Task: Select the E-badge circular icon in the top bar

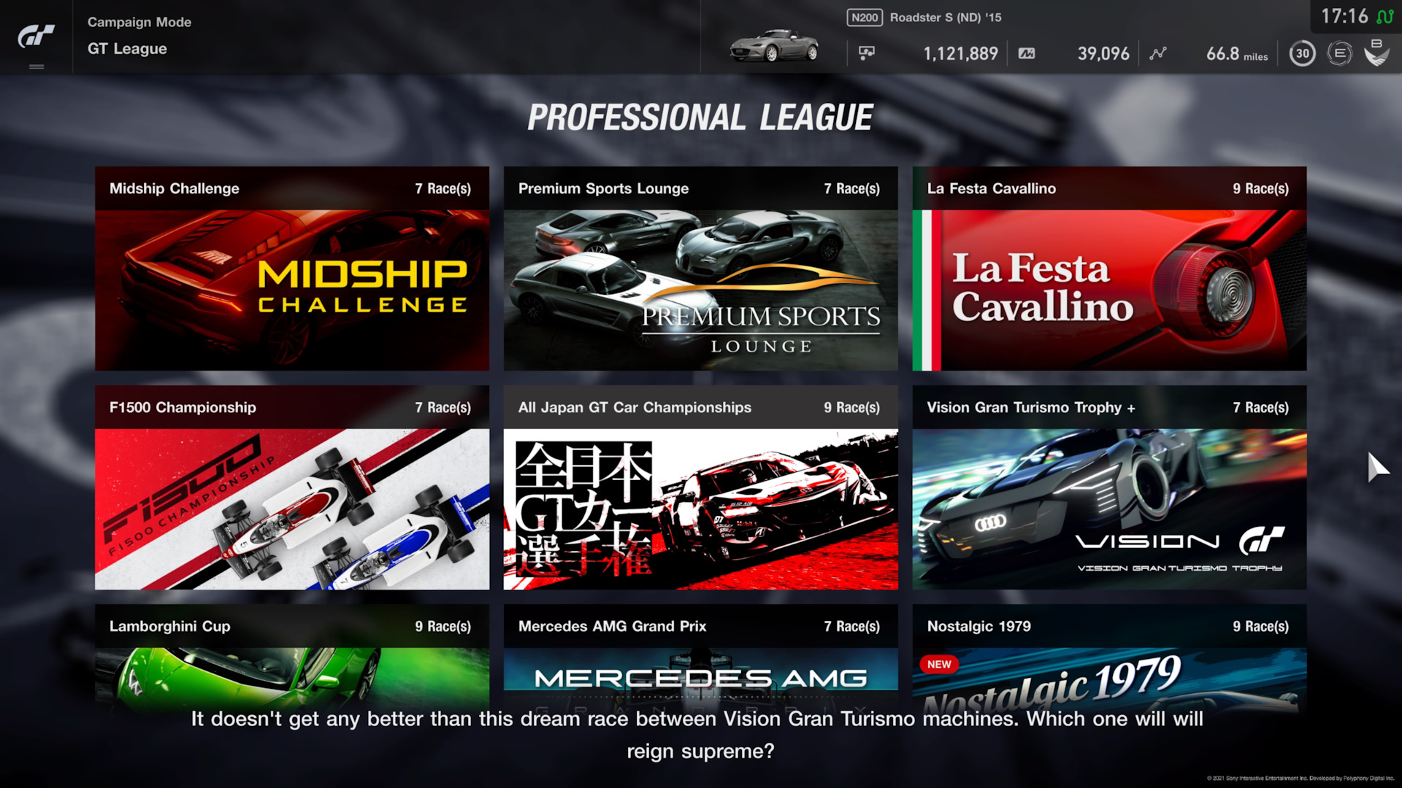Action: click(x=1340, y=53)
